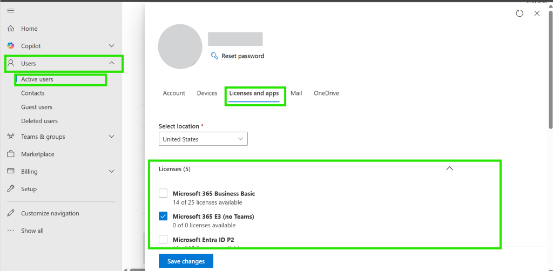Click the Save changes button
This screenshot has width=553, height=271.
pos(186,261)
